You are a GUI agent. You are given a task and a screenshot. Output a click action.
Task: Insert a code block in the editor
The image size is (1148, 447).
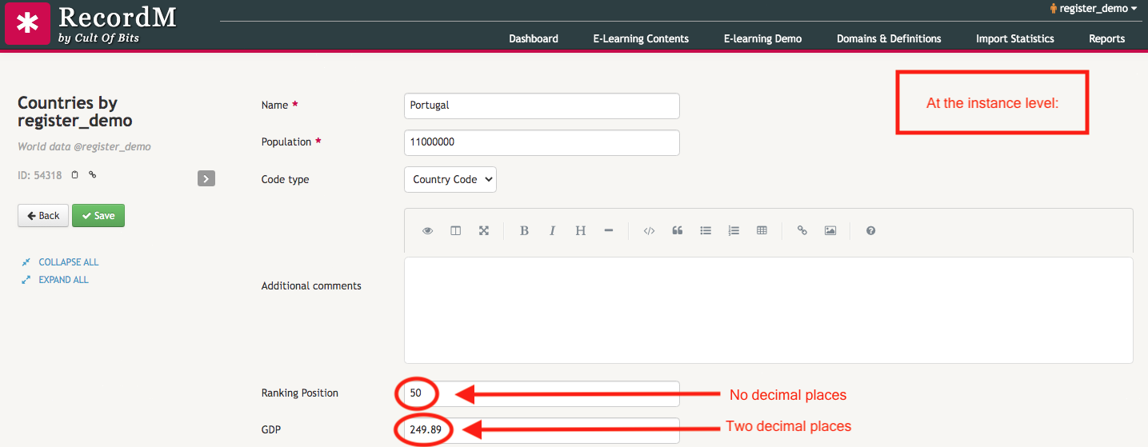tap(649, 231)
